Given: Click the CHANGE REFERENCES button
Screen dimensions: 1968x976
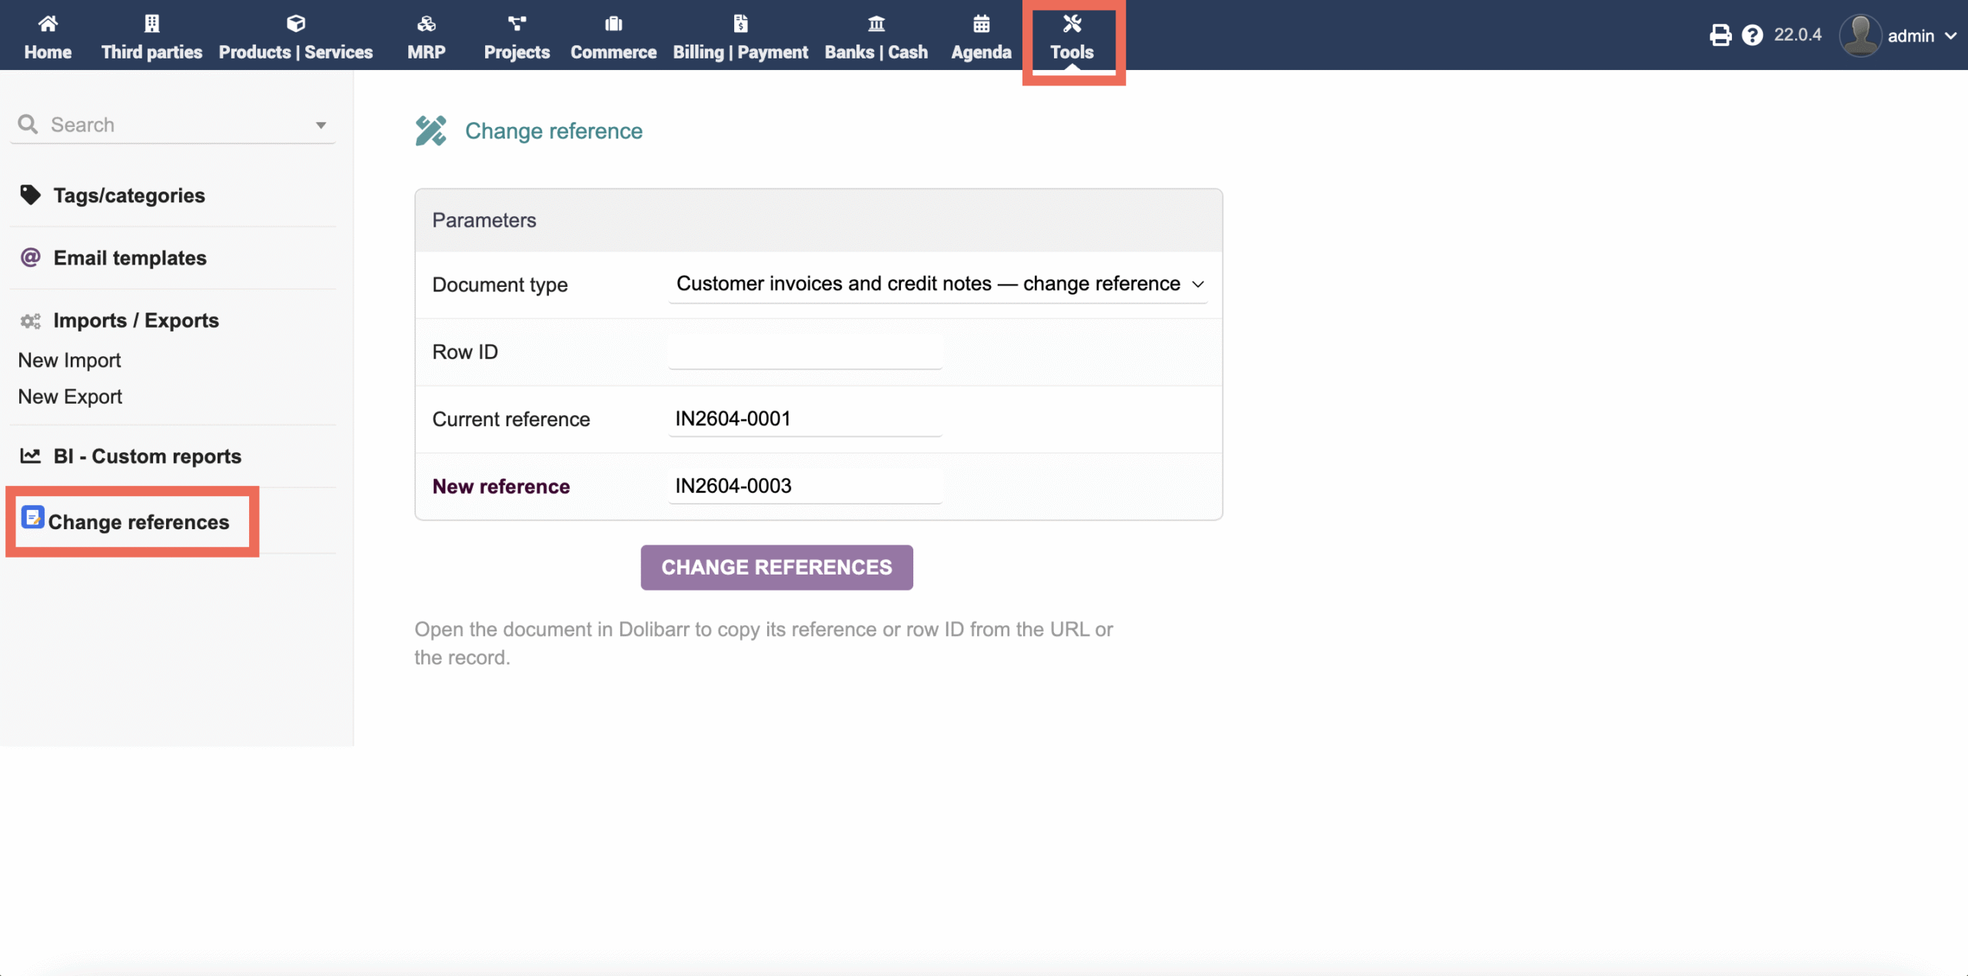Looking at the screenshot, I should pyautogui.click(x=776, y=567).
